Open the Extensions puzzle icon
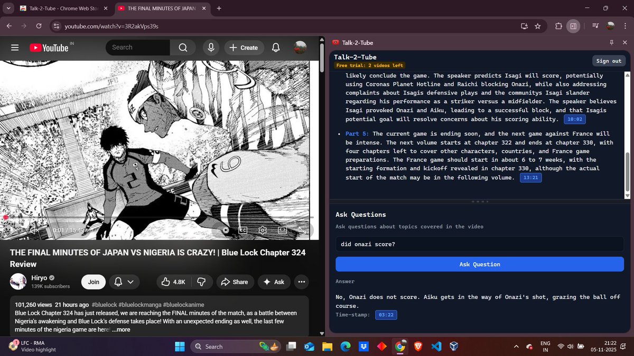The image size is (634, 356). [558, 26]
